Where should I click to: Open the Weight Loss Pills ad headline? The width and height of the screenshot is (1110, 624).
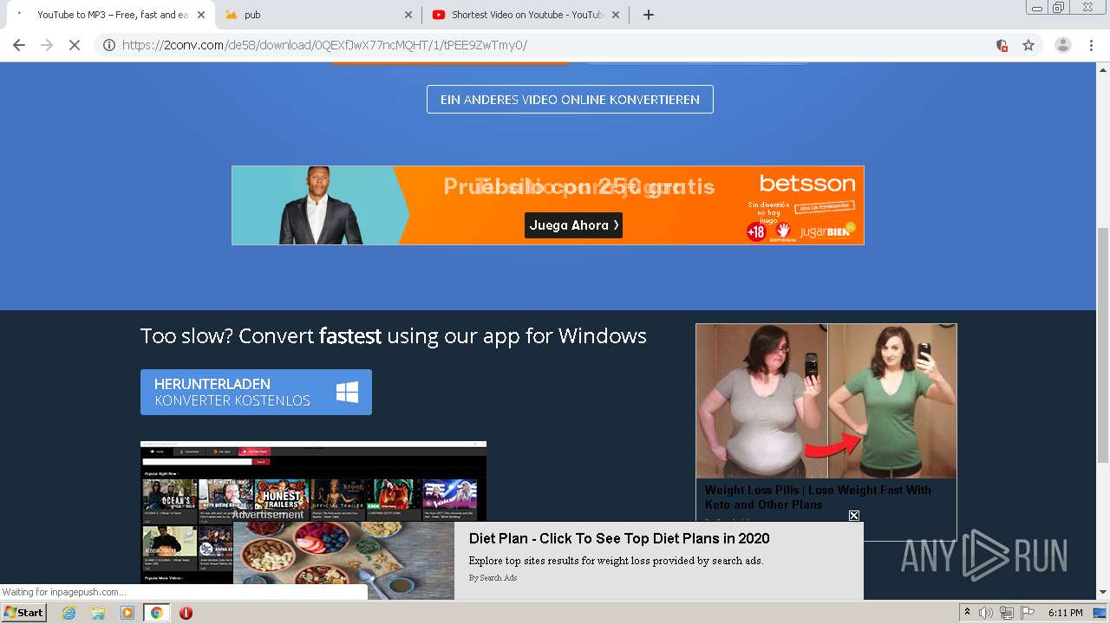(x=818, y=497)
